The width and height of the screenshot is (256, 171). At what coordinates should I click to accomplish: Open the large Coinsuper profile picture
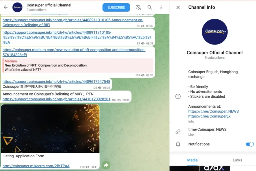click(x=214, y=32)
